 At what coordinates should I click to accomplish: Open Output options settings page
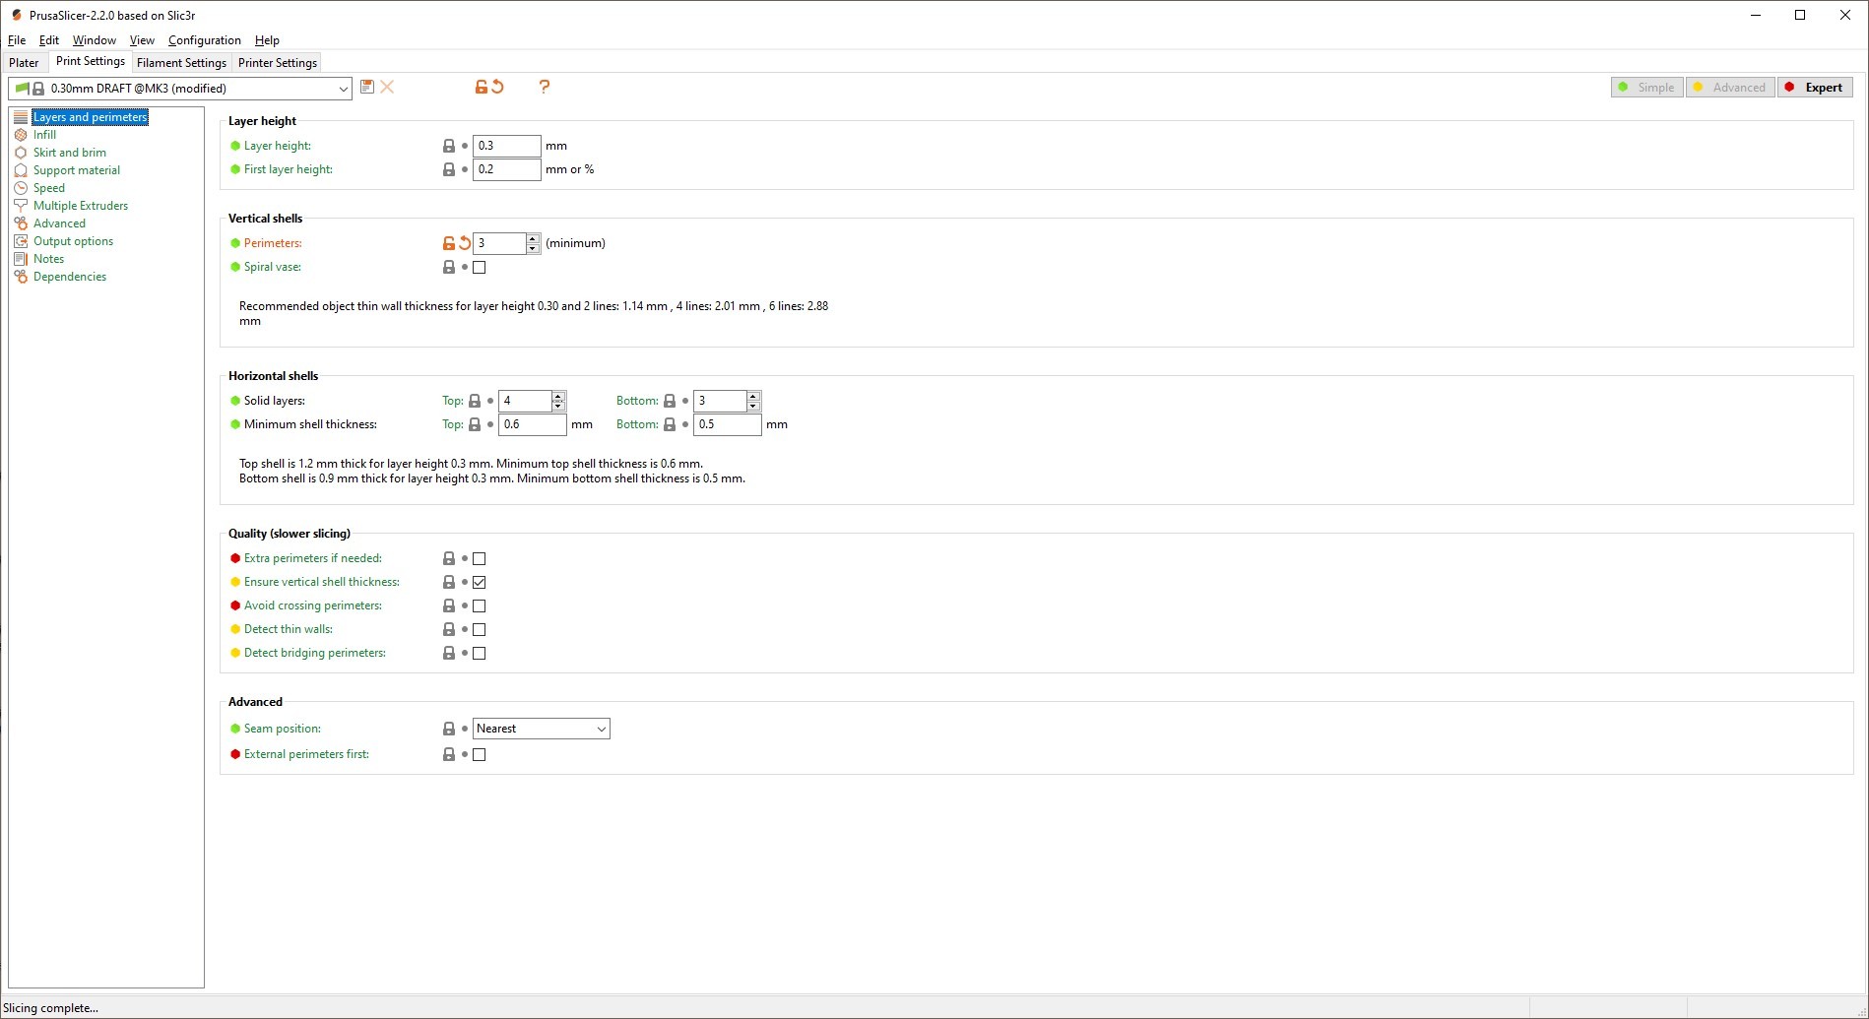tap(74, 241)
